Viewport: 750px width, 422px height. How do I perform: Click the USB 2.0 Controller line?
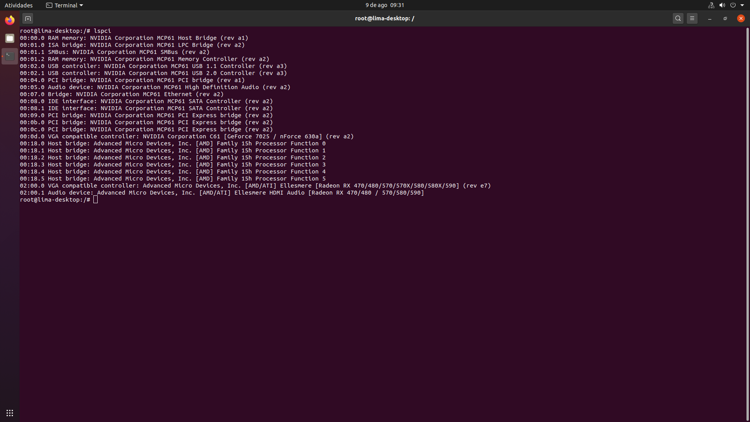(154, 73)
